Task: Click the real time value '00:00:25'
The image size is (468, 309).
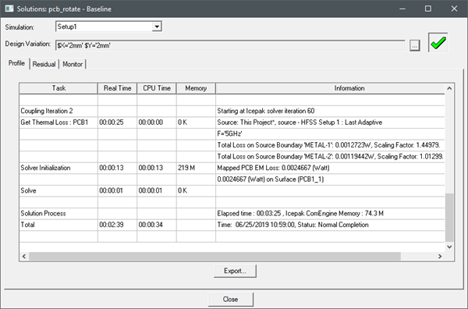Action: click(112, 123)
